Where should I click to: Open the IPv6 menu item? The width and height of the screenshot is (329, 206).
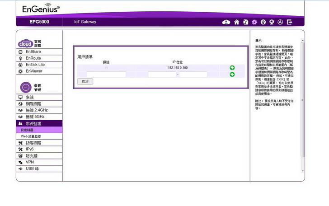coord(39,149)
